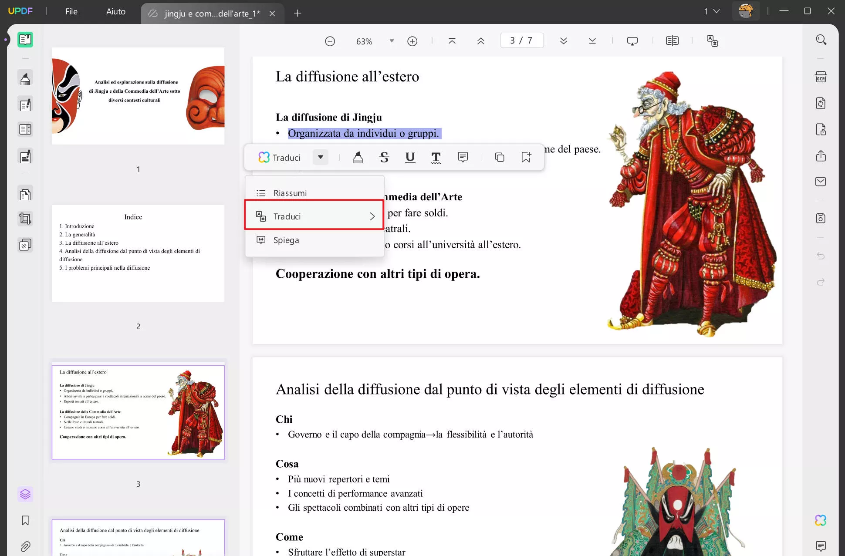Toggle the two-page reading view icon
The height and width of the screenshot is (556, 845).
672,41
